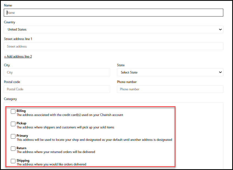
Task: Check the Billing address checkbox
Action: [x=13, y=111]
